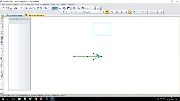The width and height of the screenshot is (180, 101).
Task: Open print preview with the page and magnifier icon
Action: tap(21, 8)
